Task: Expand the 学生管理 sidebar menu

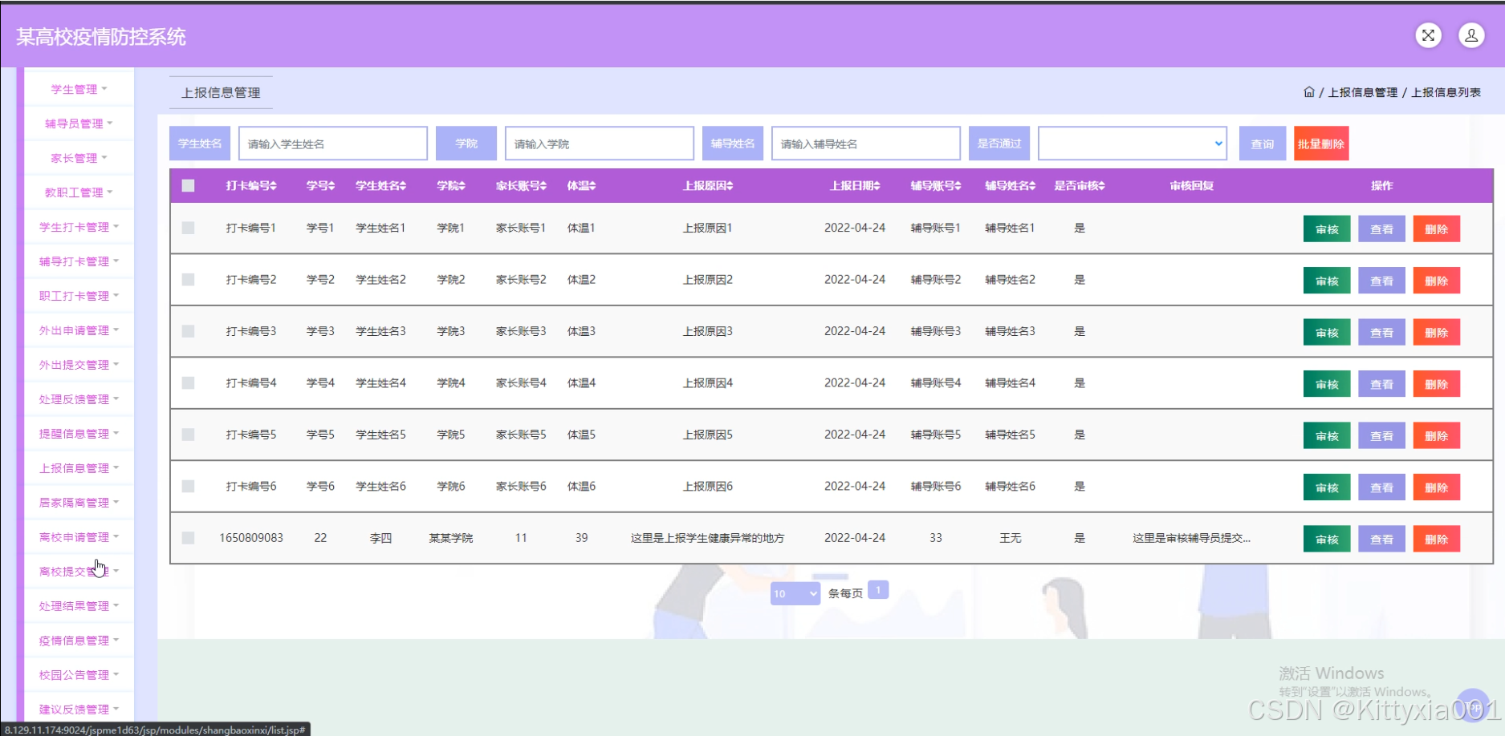Action: 78,89
